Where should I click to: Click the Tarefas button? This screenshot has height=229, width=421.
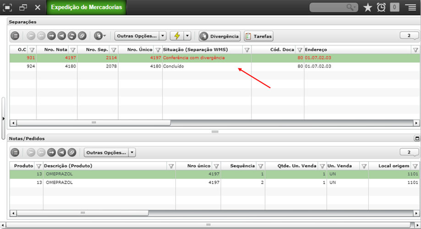click(x=258, y=36)
